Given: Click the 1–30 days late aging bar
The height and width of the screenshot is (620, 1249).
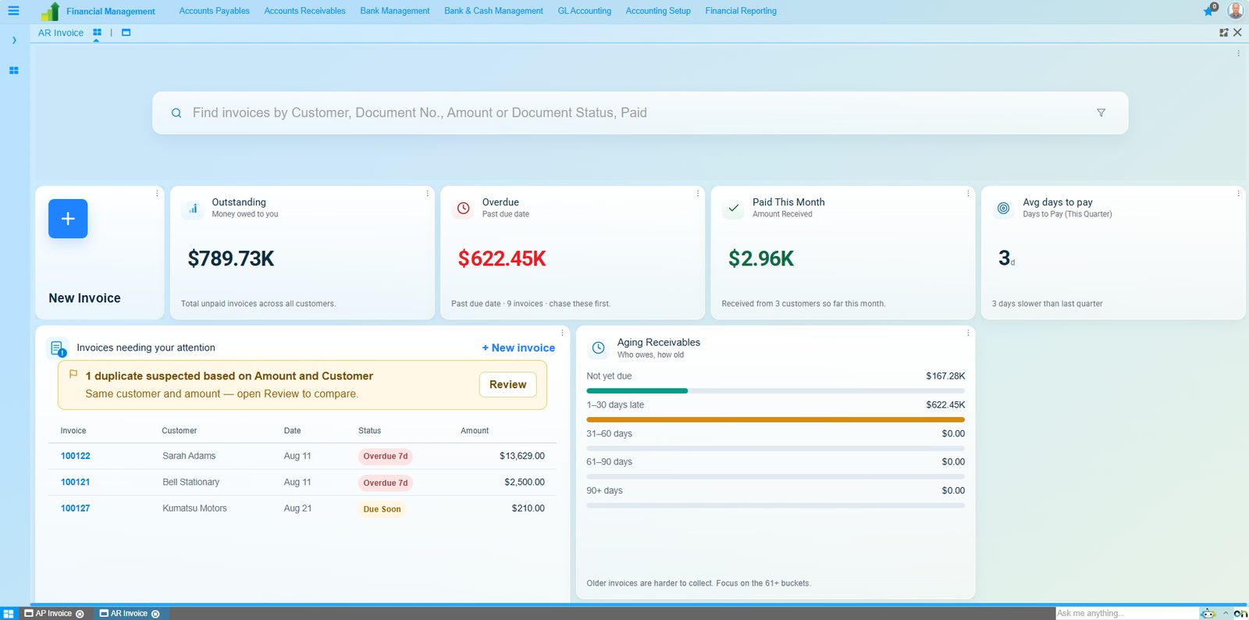Looking at the screenshot, I should click(775, 419).
